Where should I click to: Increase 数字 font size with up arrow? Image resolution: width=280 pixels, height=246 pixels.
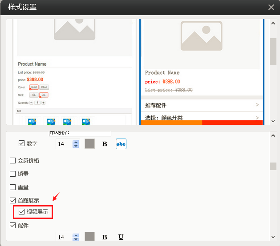pyautogui.click(x=76, y=142)
